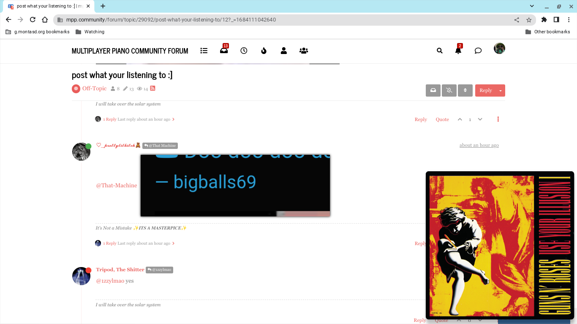Viewport: 577px width, 324px height.
Task: Expand 1 Reply under prettylilbitch's post
Action: 135,243
